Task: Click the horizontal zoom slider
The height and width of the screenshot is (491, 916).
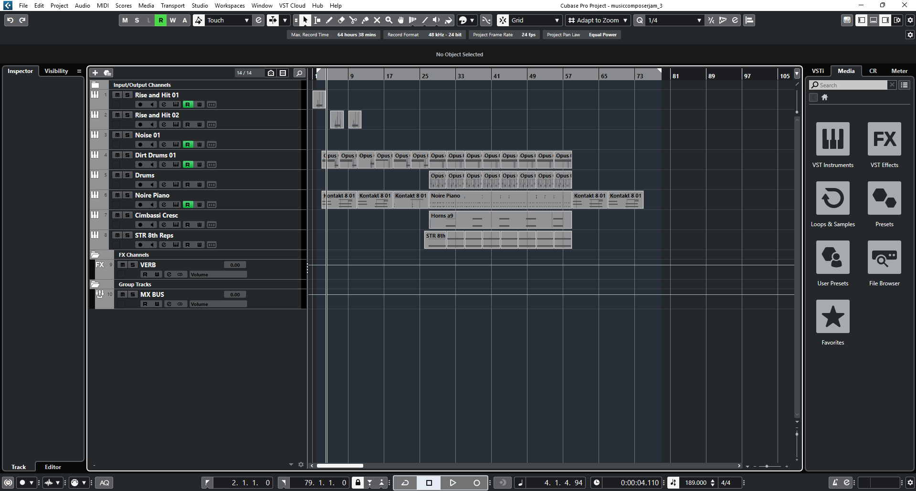Action: point(767,466)
